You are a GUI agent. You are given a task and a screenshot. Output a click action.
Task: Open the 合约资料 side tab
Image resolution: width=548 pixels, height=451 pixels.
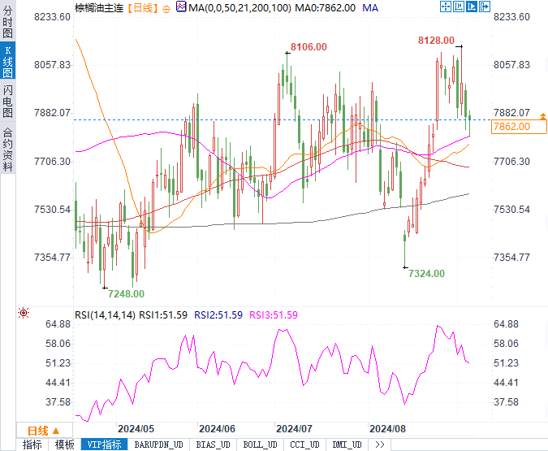(7, 149)
